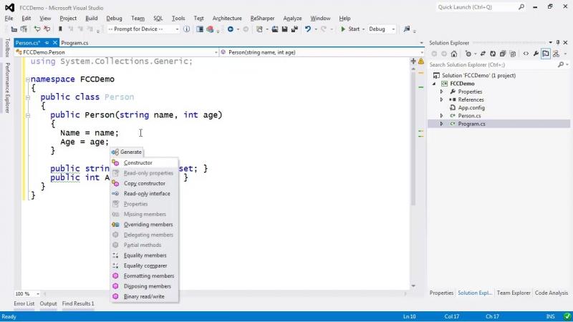Click the Undo arrow icon
This screenshot has width=573, height=322.
pos(308,29)
